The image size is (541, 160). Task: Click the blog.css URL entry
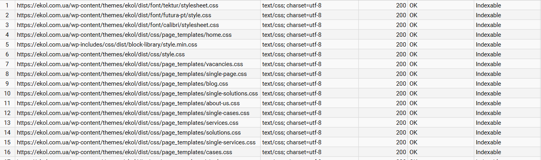(x=122, y=84)
